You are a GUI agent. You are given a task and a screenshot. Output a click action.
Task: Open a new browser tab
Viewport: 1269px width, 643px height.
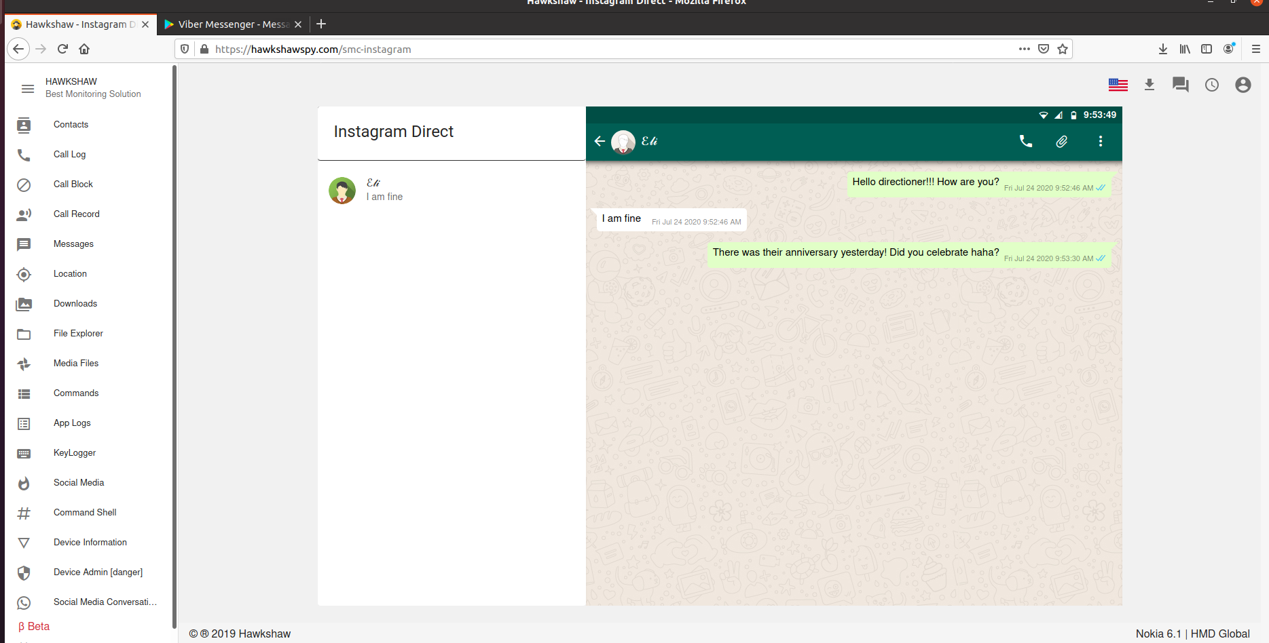coord(321,24)
